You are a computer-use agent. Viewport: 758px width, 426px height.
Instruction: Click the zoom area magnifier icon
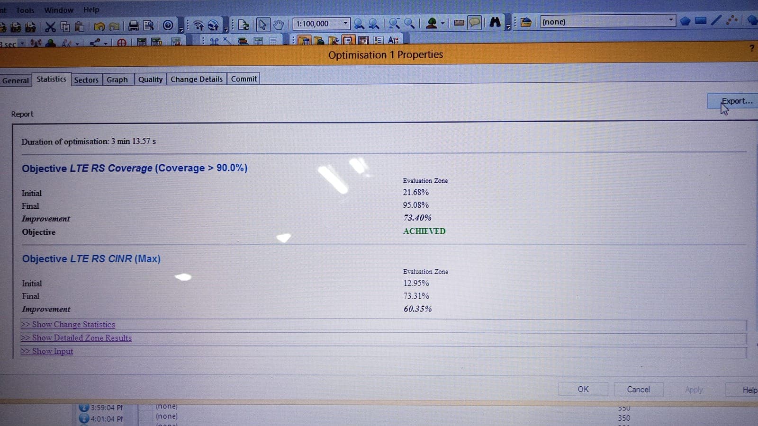pyautogui.click(x=410, y=23)
